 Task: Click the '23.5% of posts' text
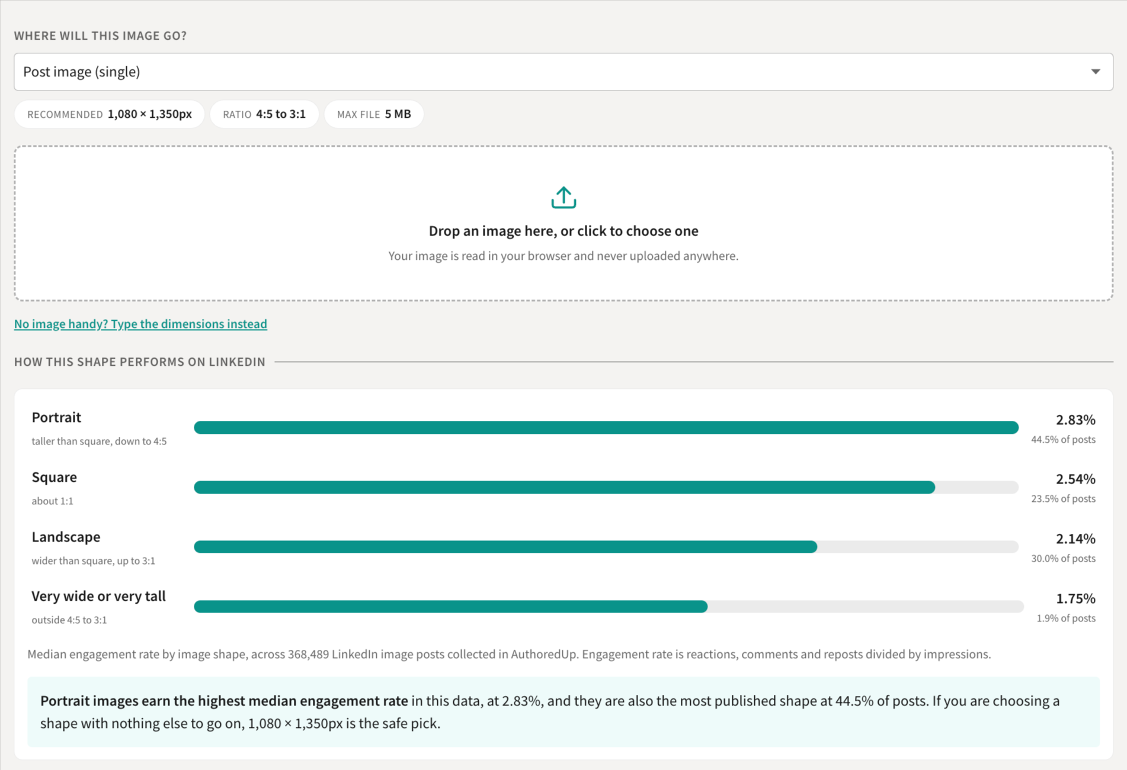tap(1063, 498)
